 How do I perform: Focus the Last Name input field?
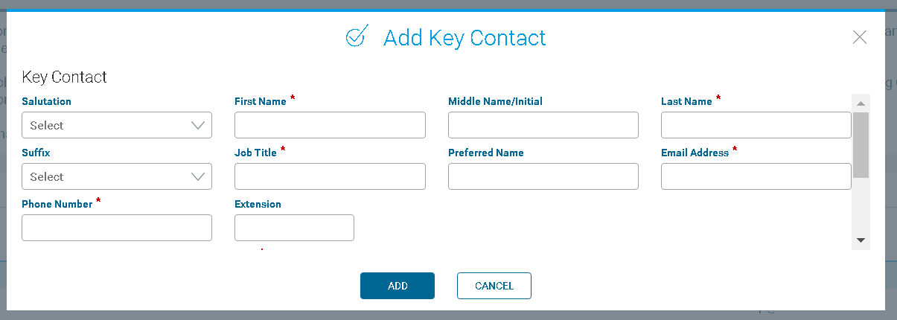[x=756, y=125]
